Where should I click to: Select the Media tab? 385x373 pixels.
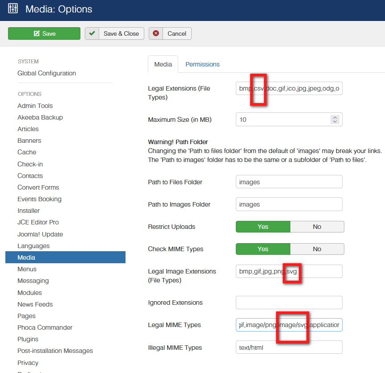pos(163,64)
